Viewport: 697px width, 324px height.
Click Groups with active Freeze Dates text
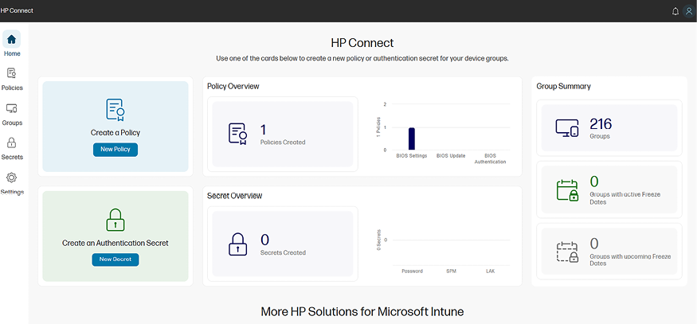point(625,198)
